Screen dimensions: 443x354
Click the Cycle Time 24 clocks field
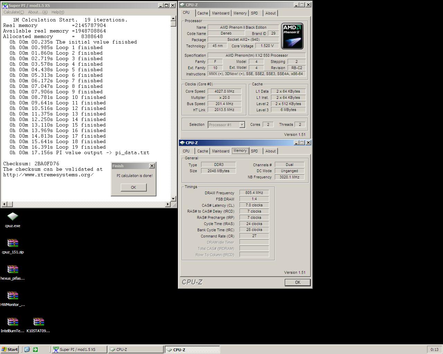[254, 224]
